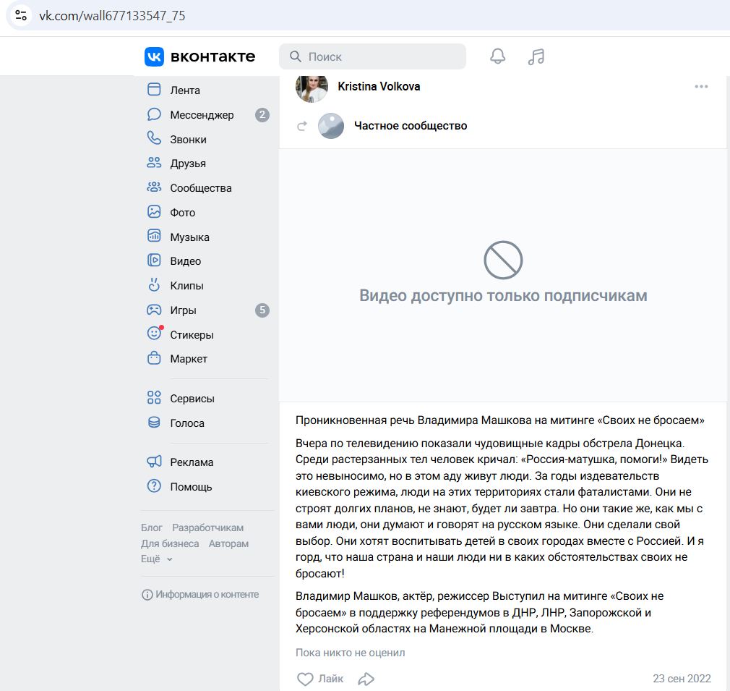Click the post date 23 сен 2022
Viewport: 730px width, 691px height.
coord(682,679)
